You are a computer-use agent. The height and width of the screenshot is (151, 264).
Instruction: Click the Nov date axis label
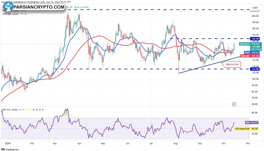pos(248,144)
